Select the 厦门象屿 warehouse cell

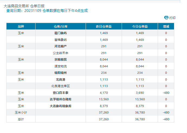tap(61, 33)
